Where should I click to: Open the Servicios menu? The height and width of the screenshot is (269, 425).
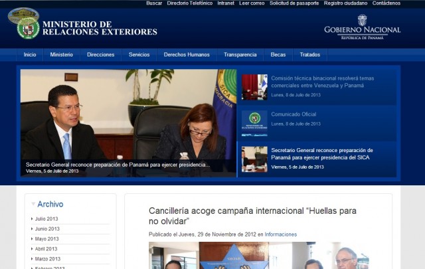point(139,54)
